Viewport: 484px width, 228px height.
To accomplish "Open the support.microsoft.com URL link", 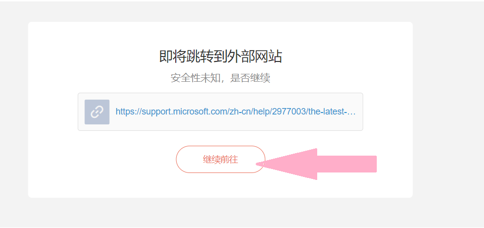I will coord(235,112).
